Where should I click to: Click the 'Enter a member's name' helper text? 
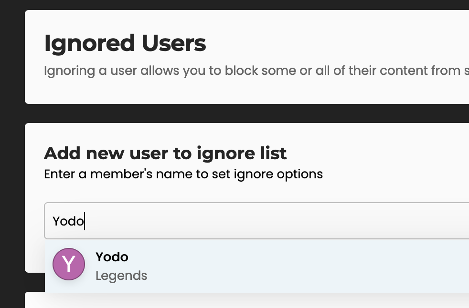click(183, 174)
